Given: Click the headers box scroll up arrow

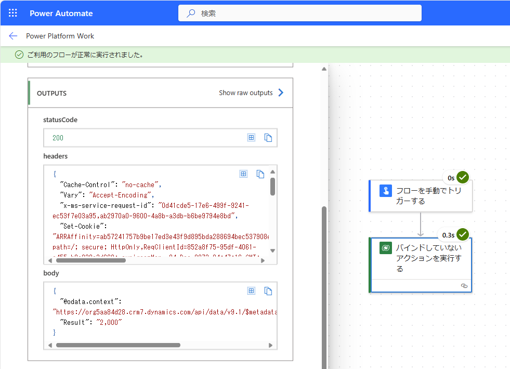Looking at the screenshot, I should point(272,172).
